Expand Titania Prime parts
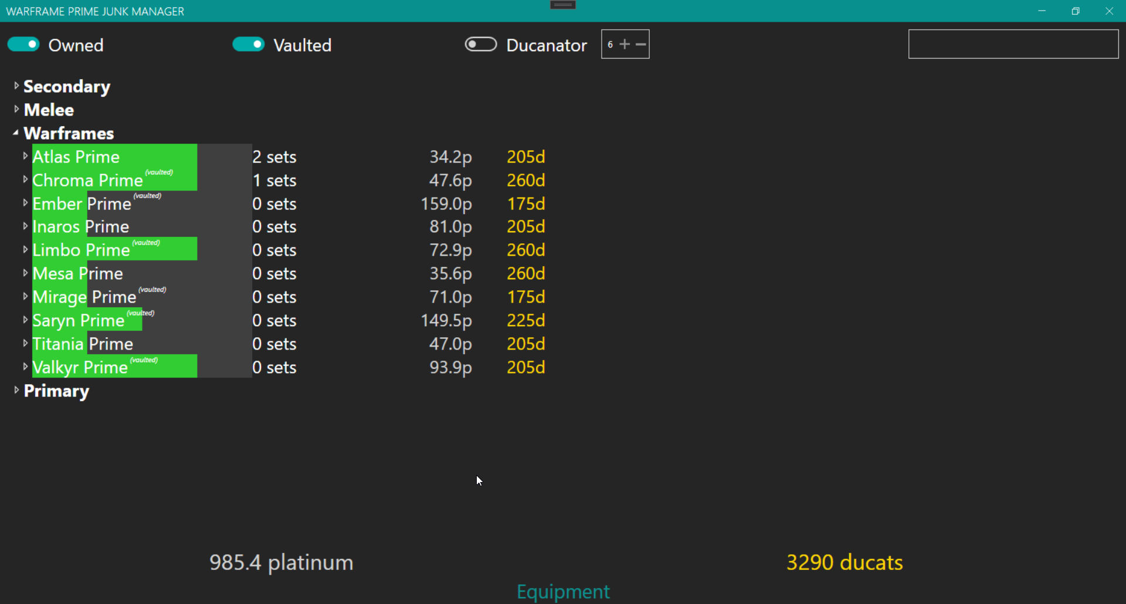Screen dimensions: 1126x604 (25, 344)
